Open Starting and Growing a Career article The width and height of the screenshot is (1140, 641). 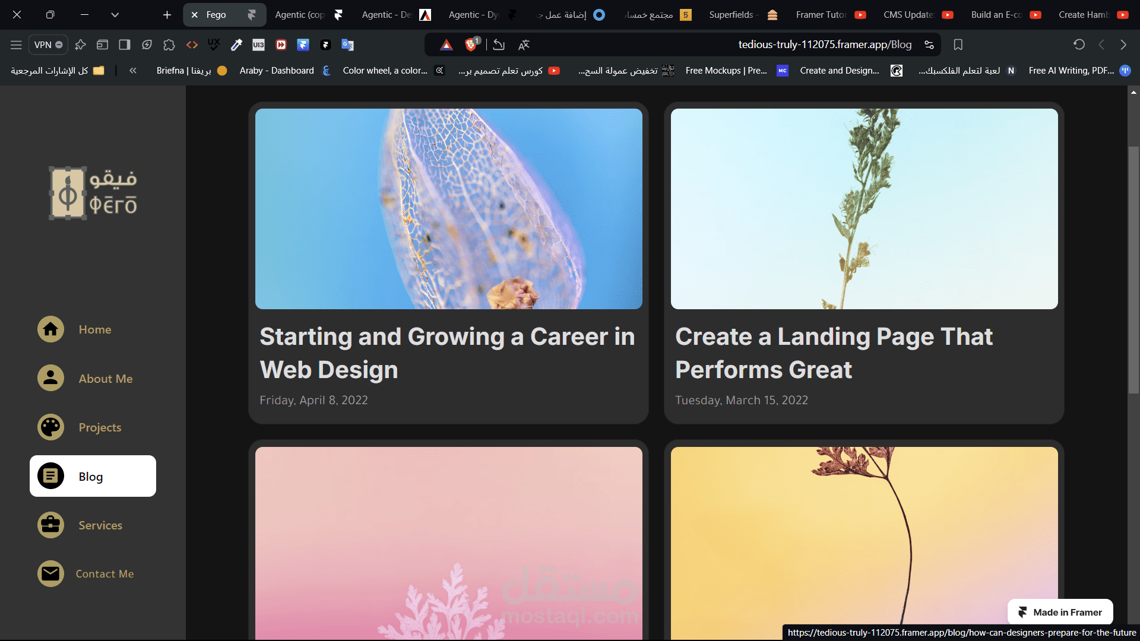[x=447, y=353]
